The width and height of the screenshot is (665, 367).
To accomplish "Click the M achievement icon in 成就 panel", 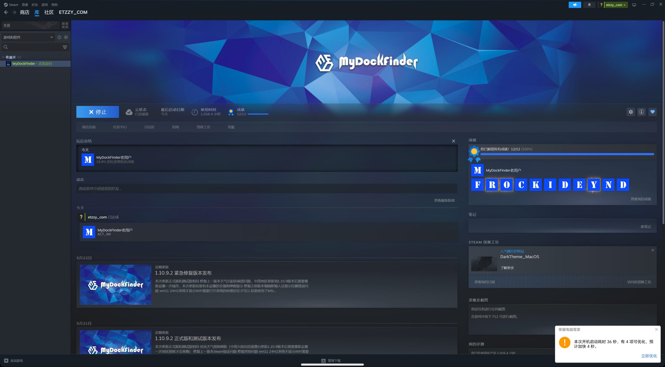I will tap(477, 170).
